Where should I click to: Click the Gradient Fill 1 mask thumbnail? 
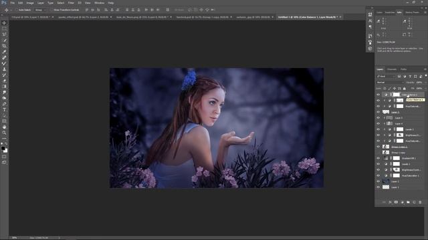(397, 158)
